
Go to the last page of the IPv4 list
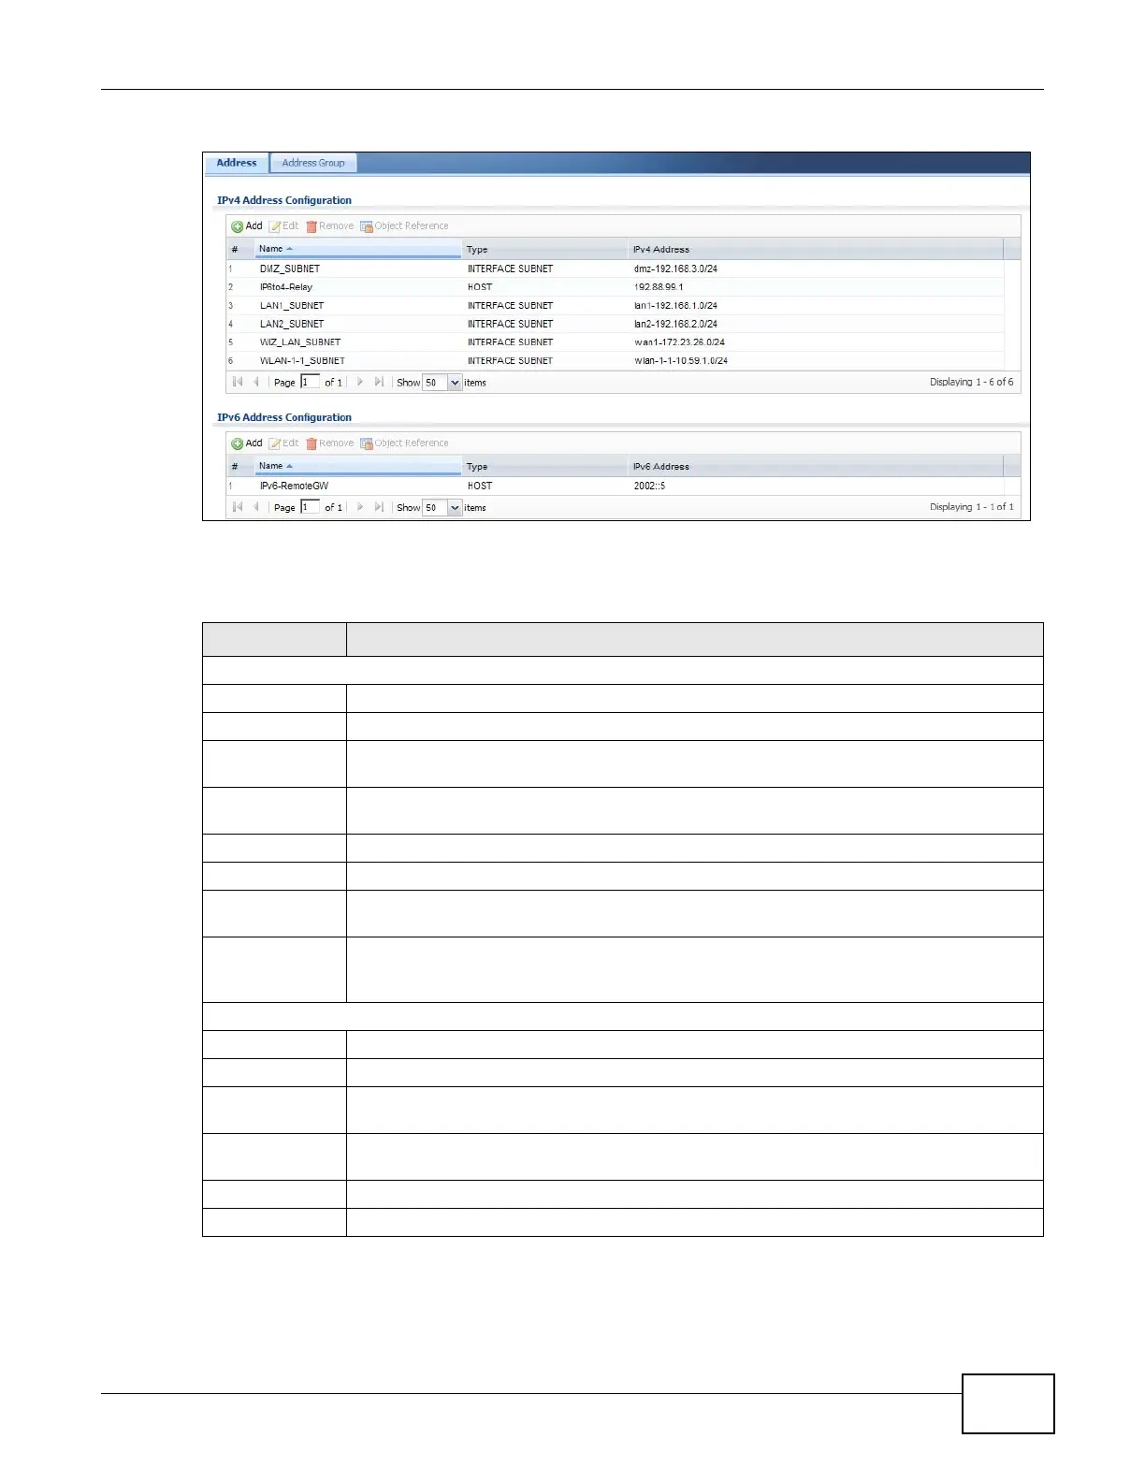379,382
